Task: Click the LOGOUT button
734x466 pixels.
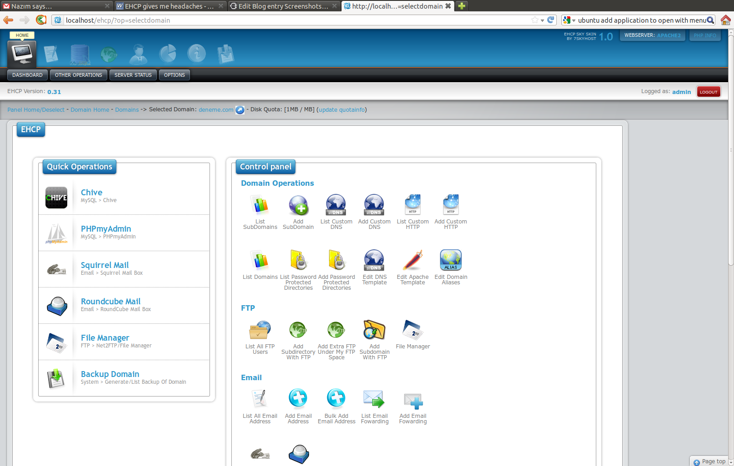Action: pyautogui.click(x=708, y=91)
